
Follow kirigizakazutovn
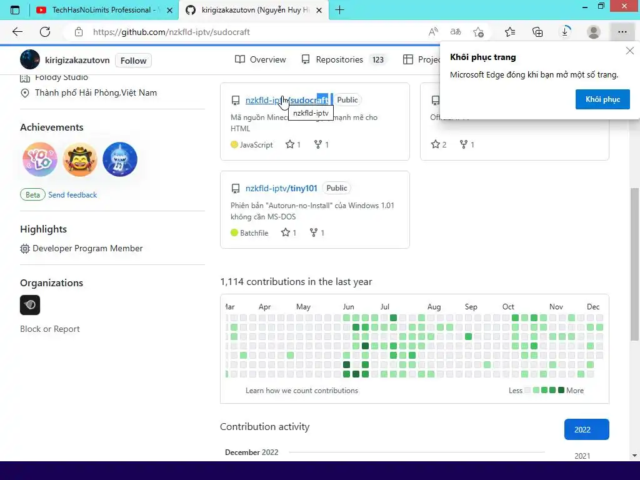click(133, 61)
